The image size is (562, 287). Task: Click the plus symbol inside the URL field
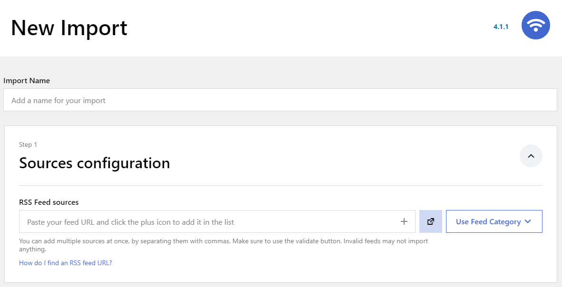pos(404,221)
